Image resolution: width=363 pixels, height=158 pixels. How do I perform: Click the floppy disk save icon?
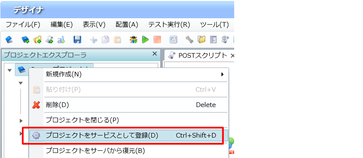pos(77,39)
